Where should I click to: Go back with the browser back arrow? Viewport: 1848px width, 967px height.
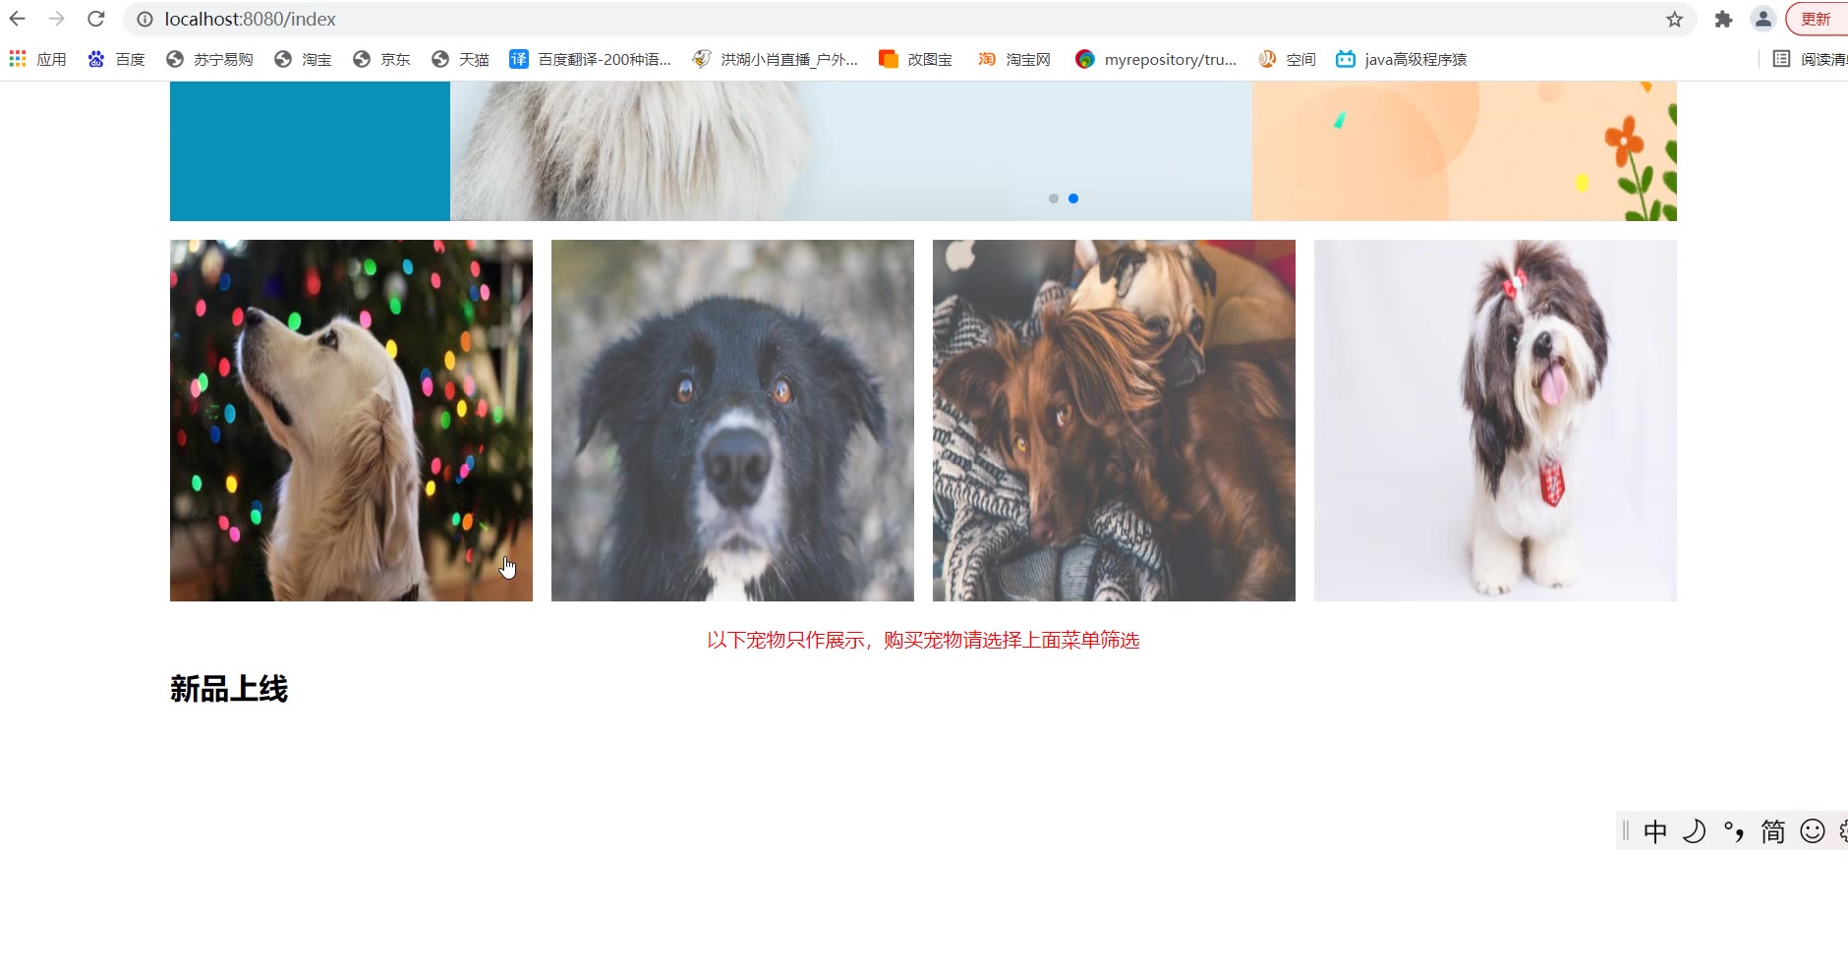(18, 19)
